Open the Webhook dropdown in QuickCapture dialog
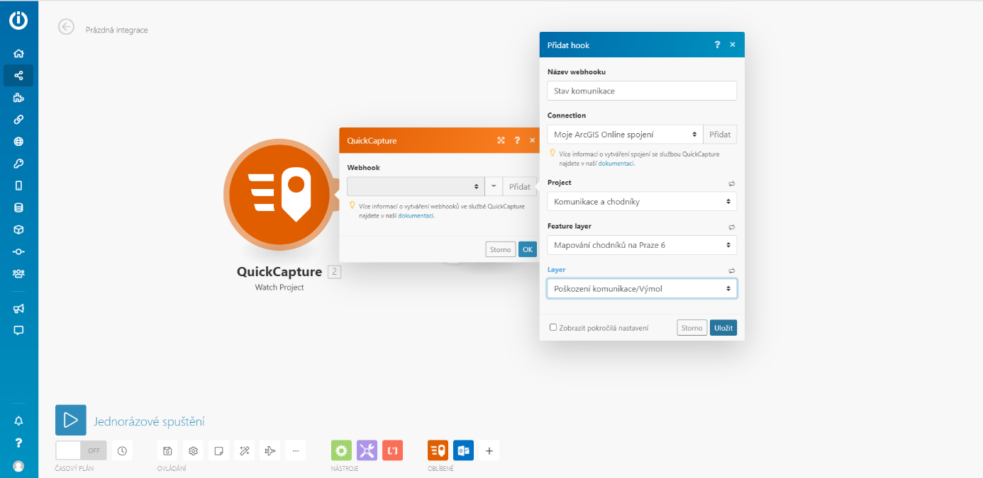The image size is (983, 478). [x=416, y=186]
